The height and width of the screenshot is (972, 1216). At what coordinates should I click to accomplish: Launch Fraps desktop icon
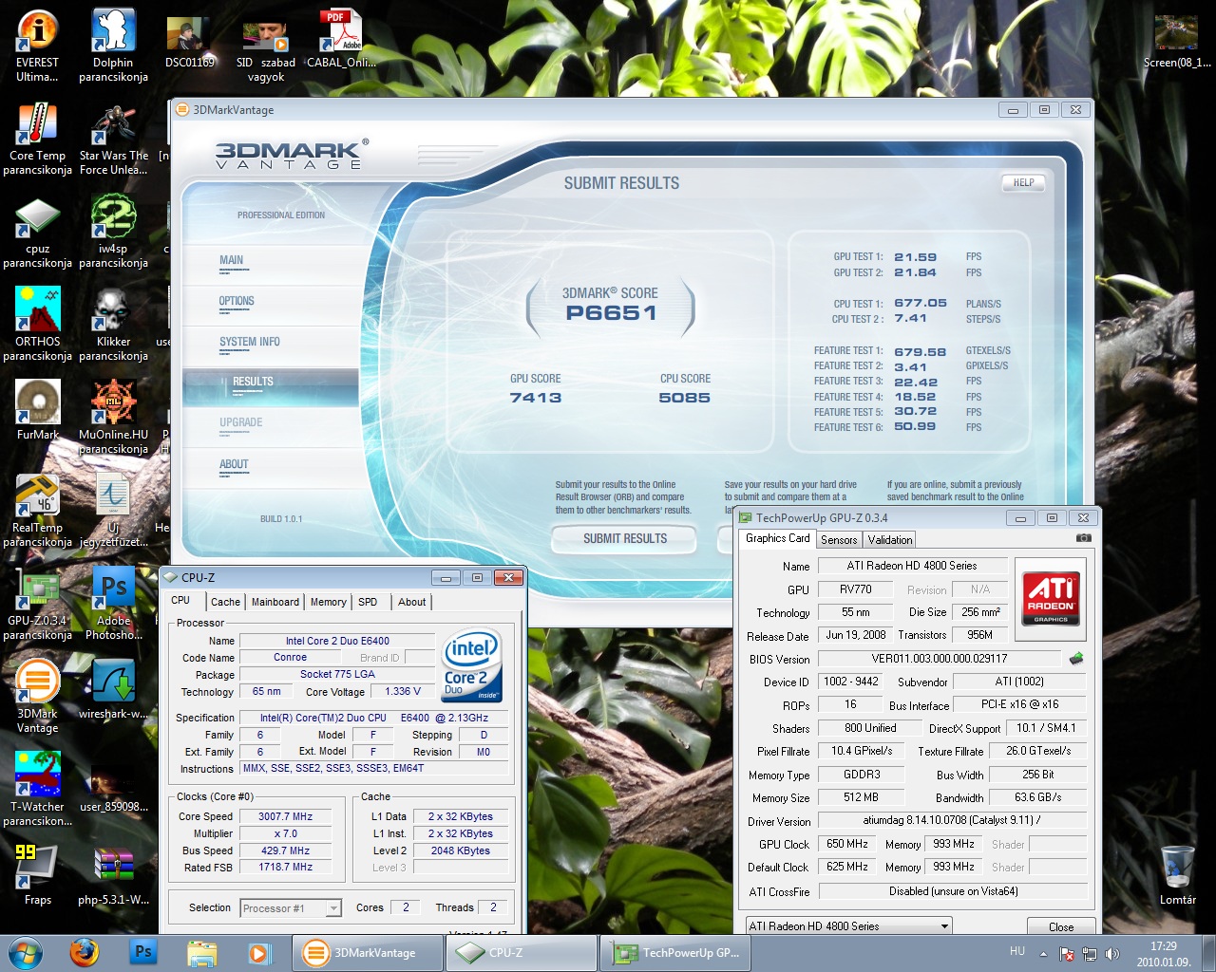click(37, 875)
